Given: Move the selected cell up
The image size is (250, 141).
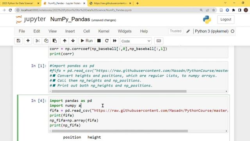Looking at the screenshot, I should point(64,41).
